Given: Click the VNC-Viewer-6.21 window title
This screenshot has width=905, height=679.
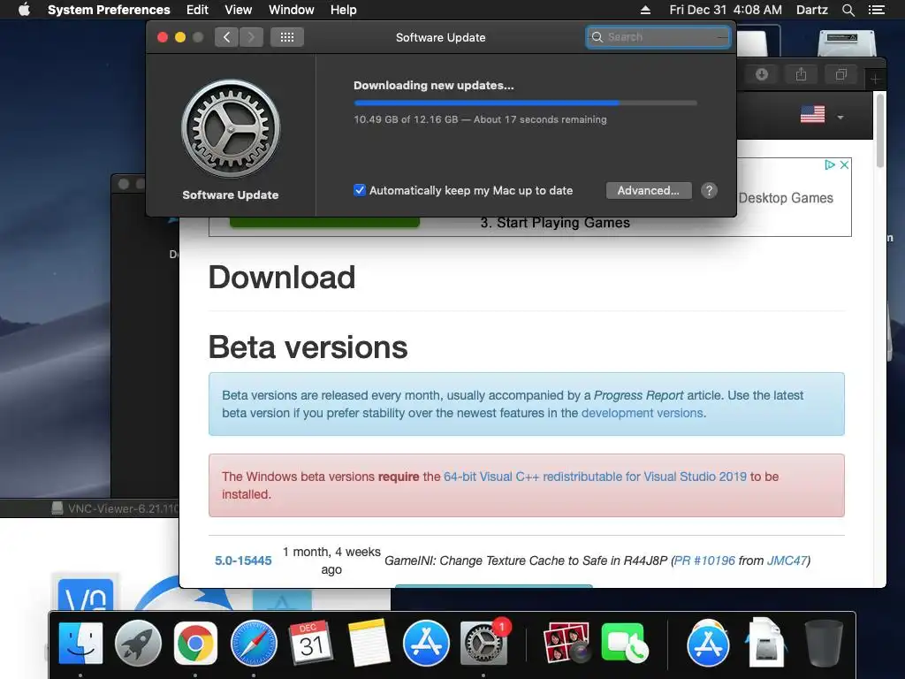Looking at the screenshot, I should click(123, 508).
